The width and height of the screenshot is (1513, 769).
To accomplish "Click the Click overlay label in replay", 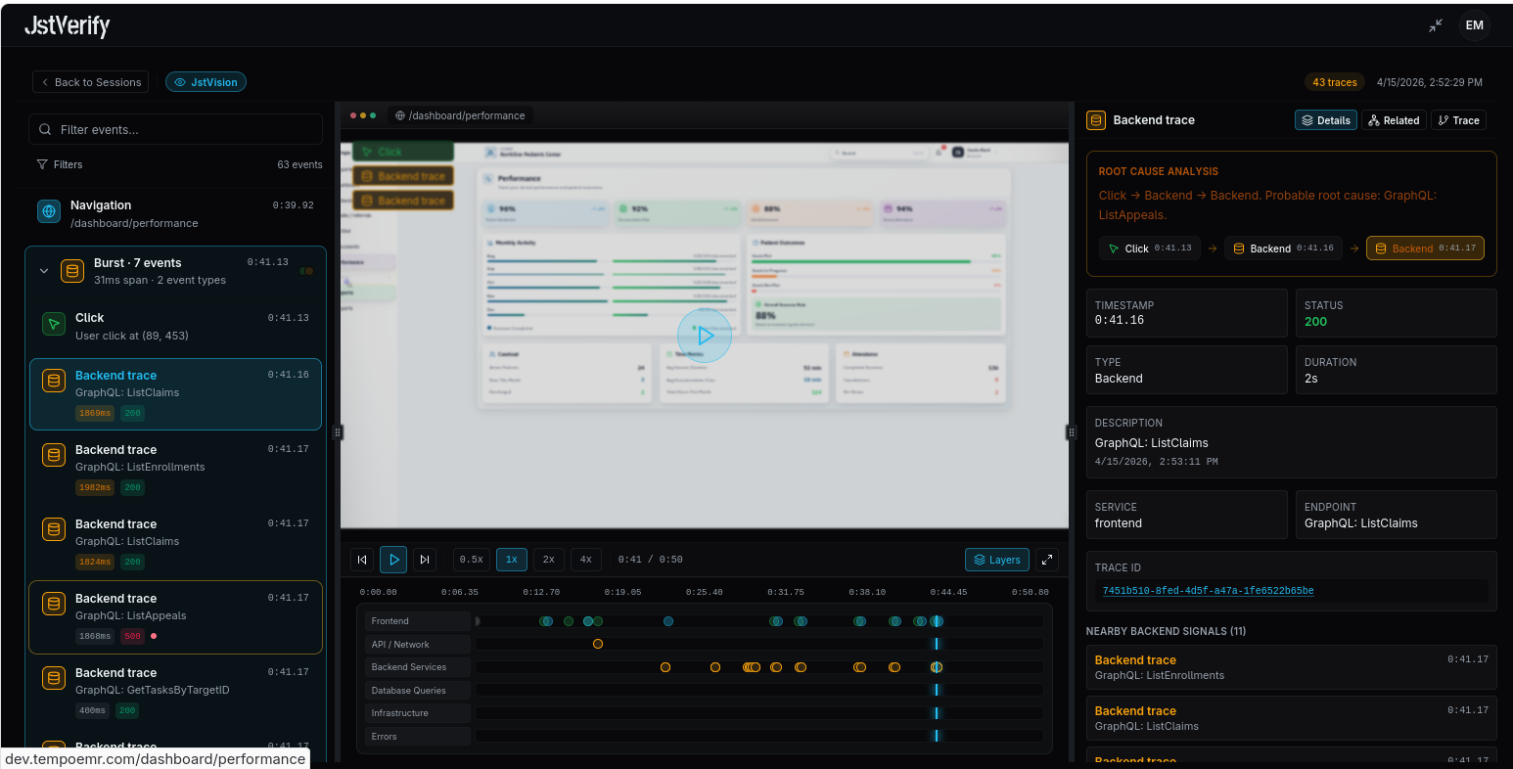I will (403, 152).
